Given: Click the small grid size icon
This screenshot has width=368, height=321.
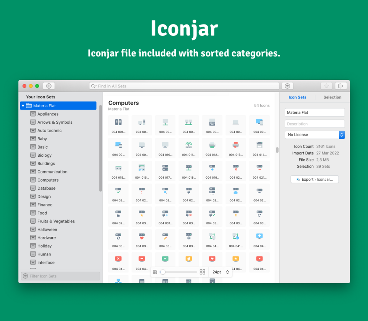Looking at the screenshot, I should 155,272.
